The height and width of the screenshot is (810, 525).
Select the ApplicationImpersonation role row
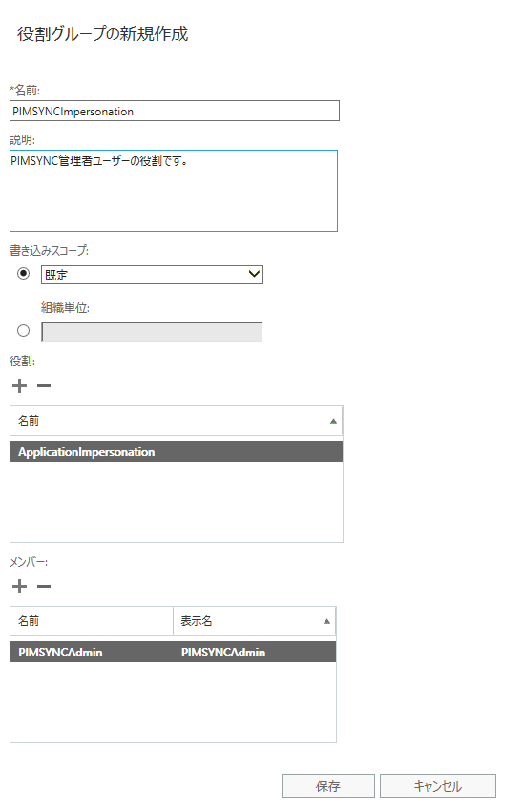[177, 451]
